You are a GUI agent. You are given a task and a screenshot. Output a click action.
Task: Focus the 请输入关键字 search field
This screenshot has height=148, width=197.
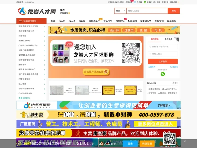(147, 11)
